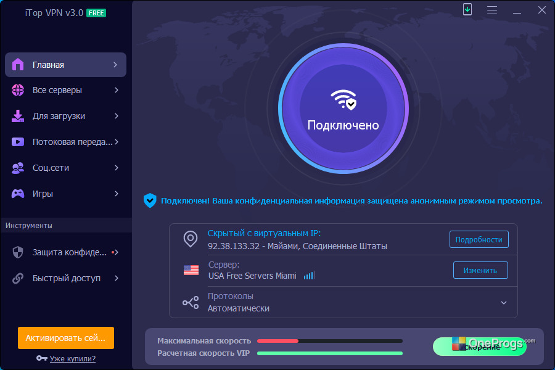Open the Для загрузки menu item
This screenshot has height=370, width=555.
pos(65,116)
